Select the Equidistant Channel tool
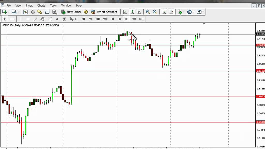 click(x=43, y=19)
